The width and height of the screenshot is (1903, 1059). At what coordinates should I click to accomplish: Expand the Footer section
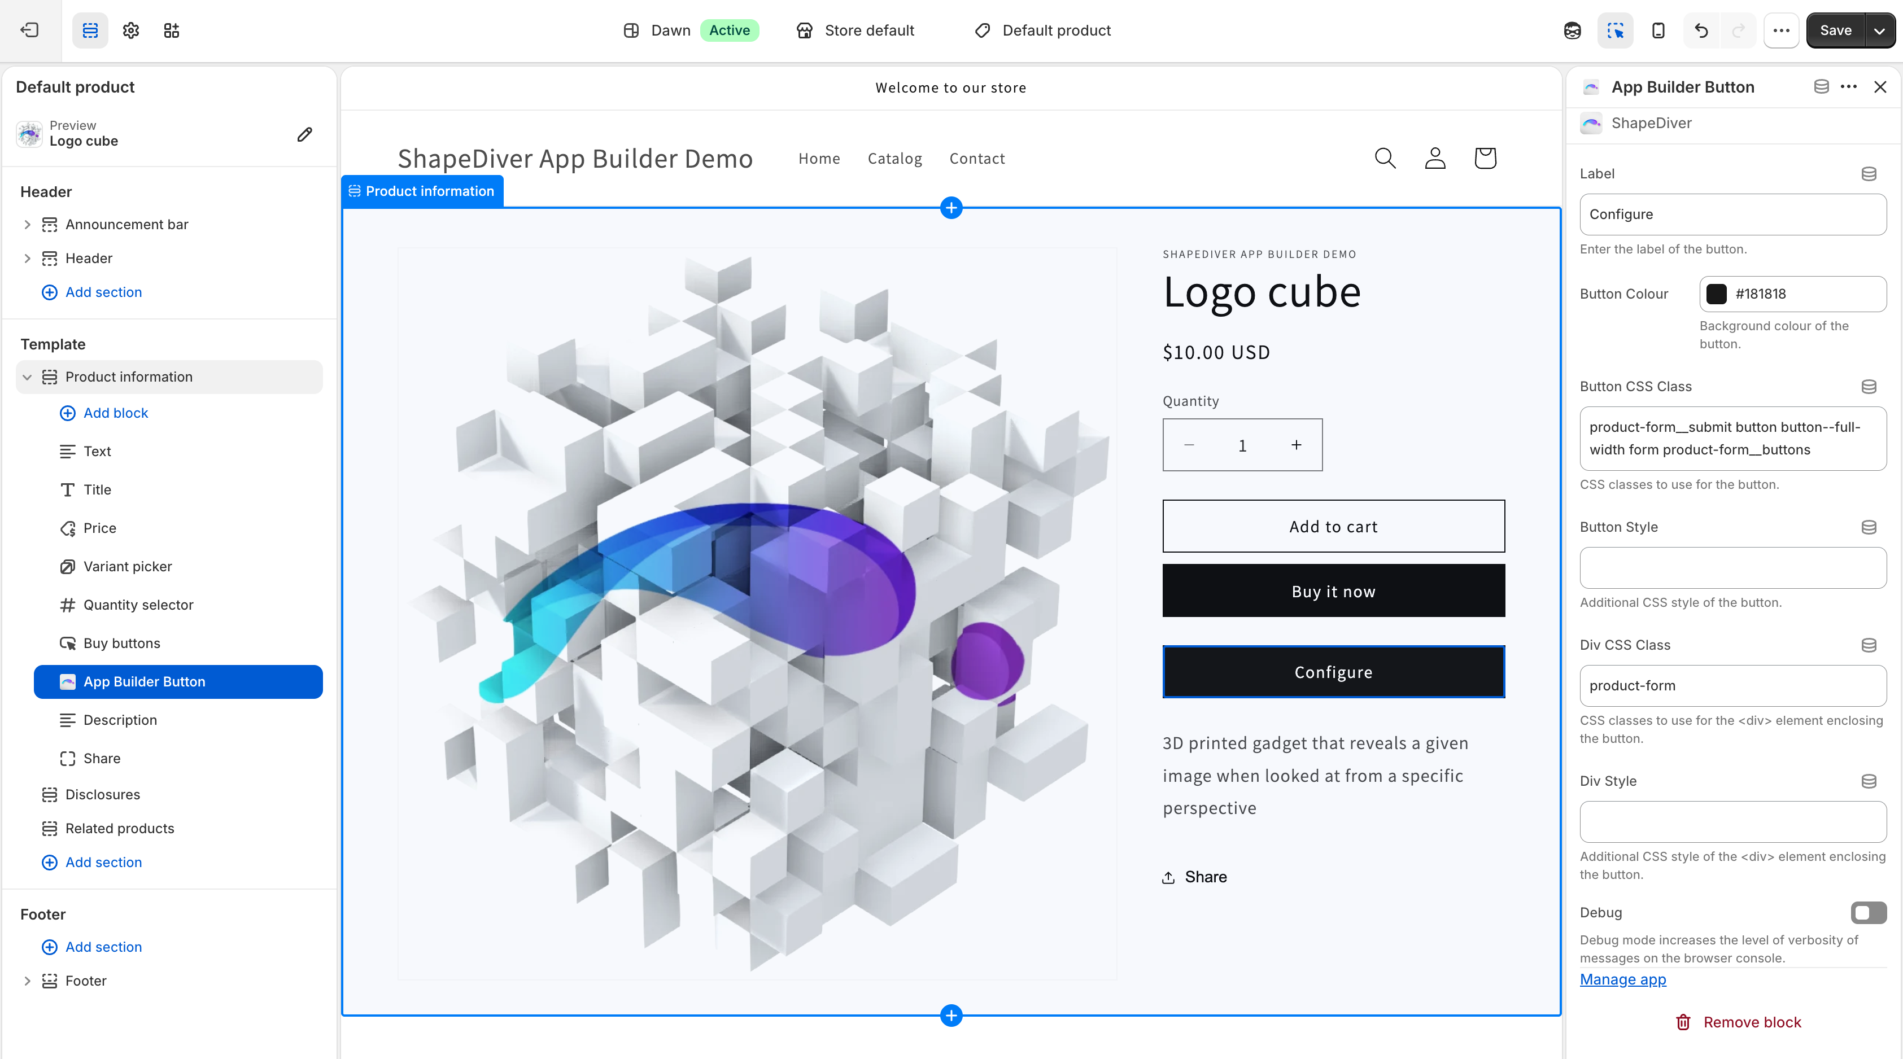(x=27, y=981)
